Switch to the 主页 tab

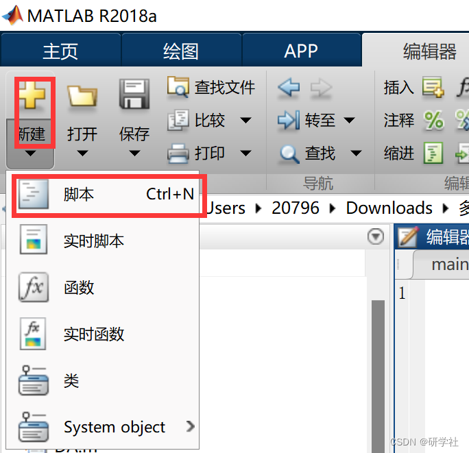[61, 50]
